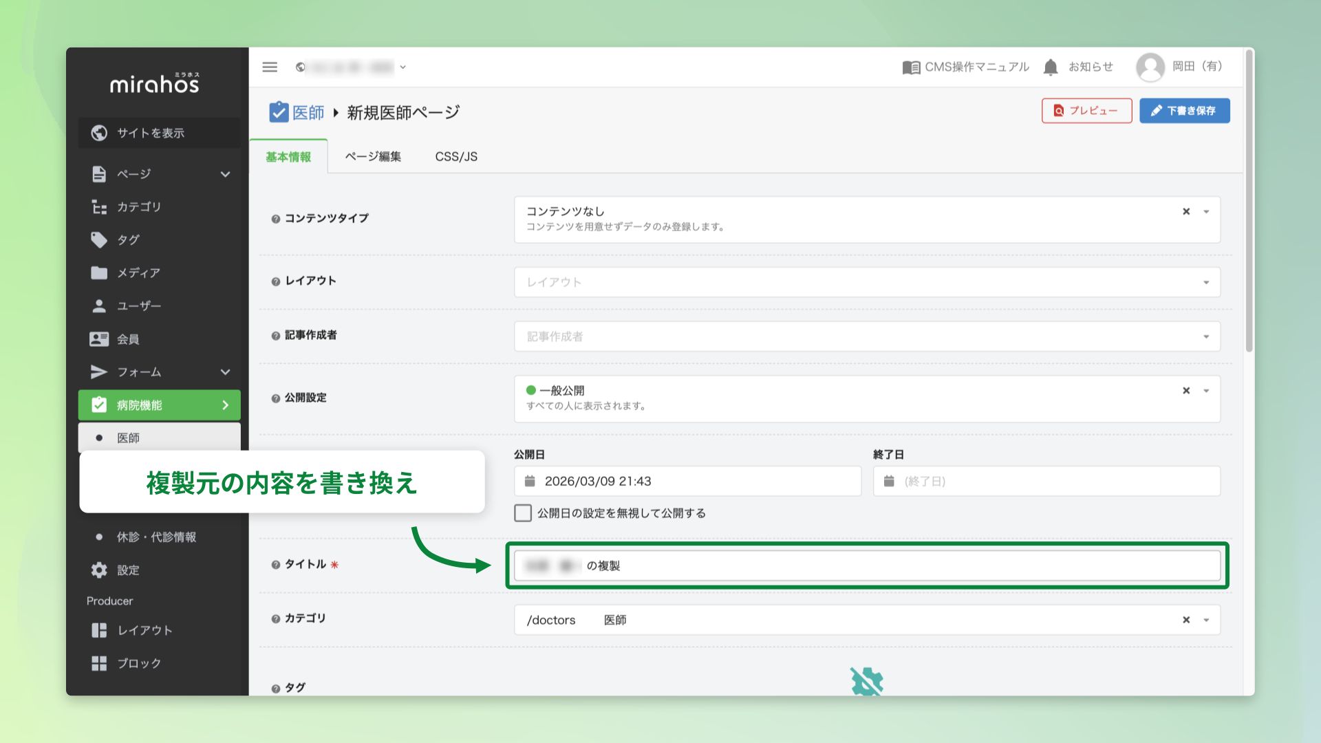
Task: Click help icon next to タグ field label
Action: pos(276,689)
